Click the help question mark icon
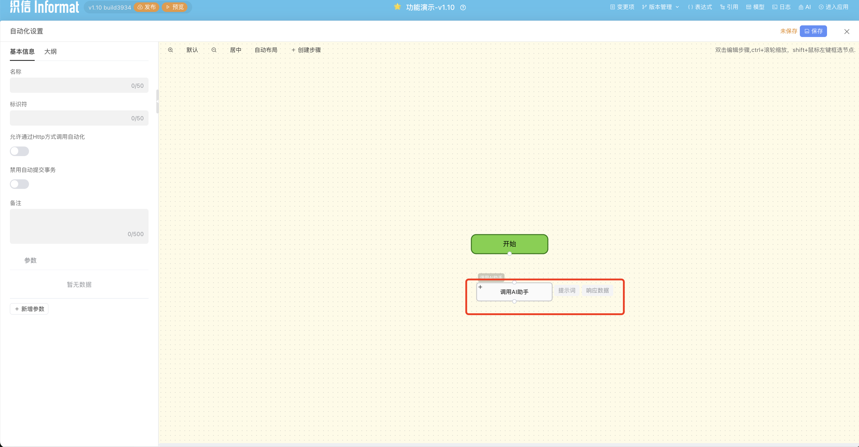859x447 pixels. [x=463, y=8]
